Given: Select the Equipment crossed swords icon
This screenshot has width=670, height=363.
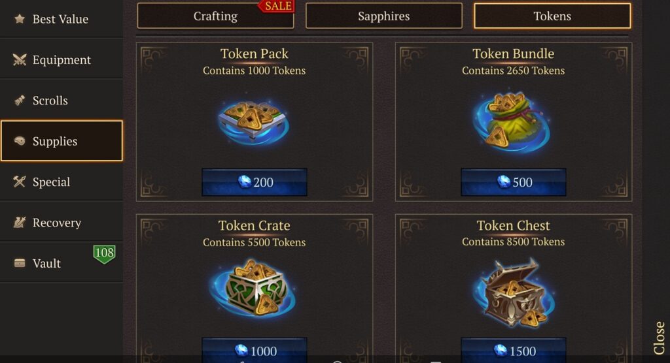Looking at the screenshot, I should point(19,59).
